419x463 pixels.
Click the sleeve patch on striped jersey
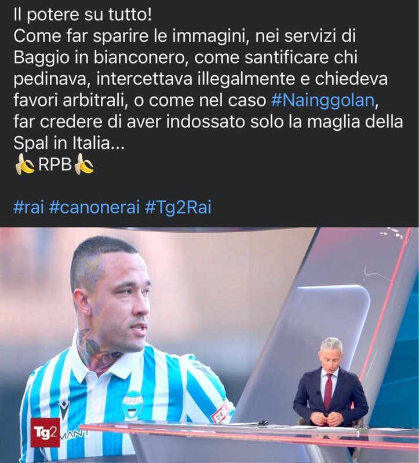[x=220, y=413]
